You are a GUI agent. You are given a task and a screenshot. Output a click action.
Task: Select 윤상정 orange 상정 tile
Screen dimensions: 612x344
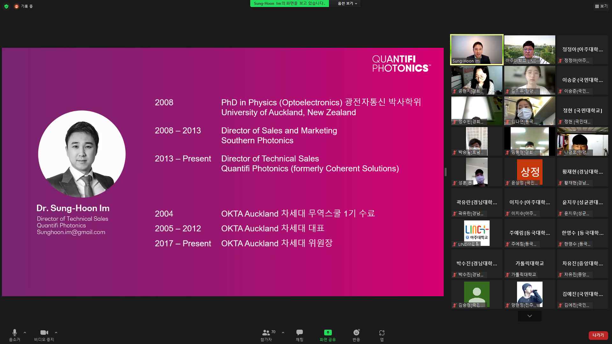coord(529,172)
